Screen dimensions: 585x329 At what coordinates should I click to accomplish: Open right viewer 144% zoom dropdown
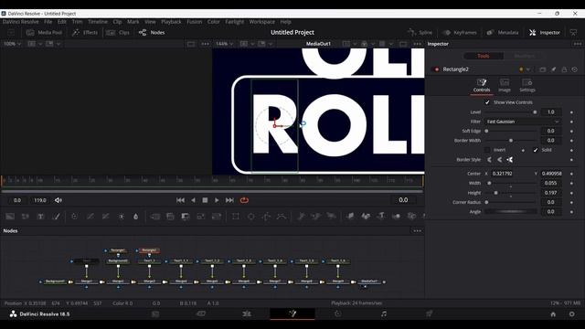click(224, 44)
